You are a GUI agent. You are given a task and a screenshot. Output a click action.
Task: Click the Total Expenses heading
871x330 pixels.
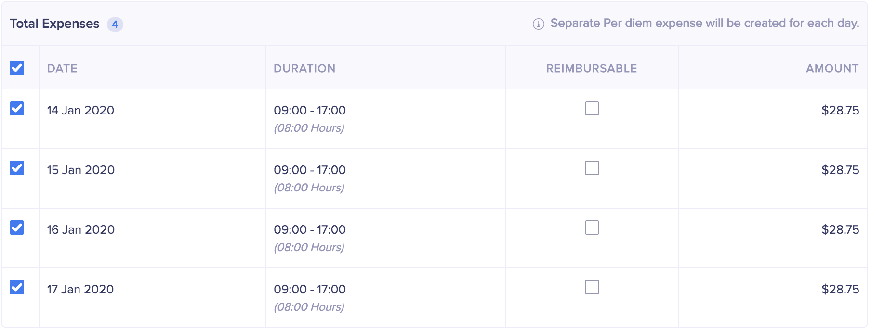tap(54, 24)
